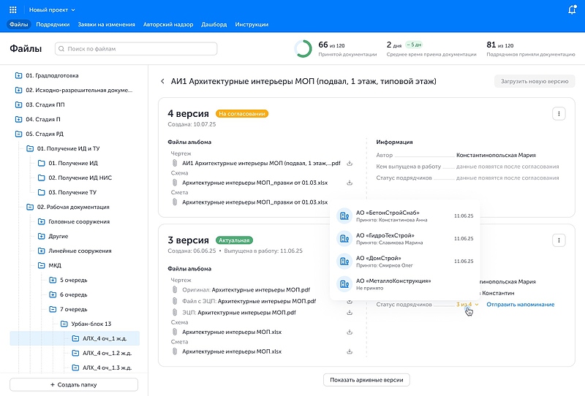Open the three-dot menu for version 3
The image size is (585, 396).
point(559,240)
